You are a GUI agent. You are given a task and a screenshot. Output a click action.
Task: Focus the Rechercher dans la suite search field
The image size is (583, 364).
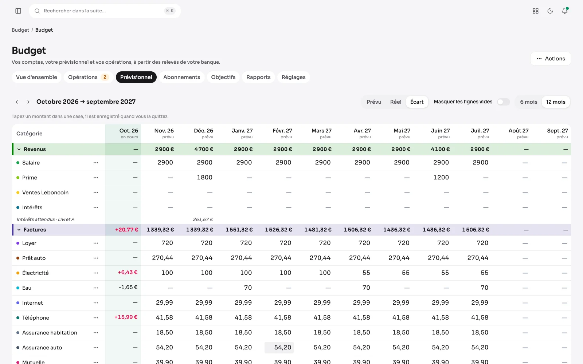(105, 11)
